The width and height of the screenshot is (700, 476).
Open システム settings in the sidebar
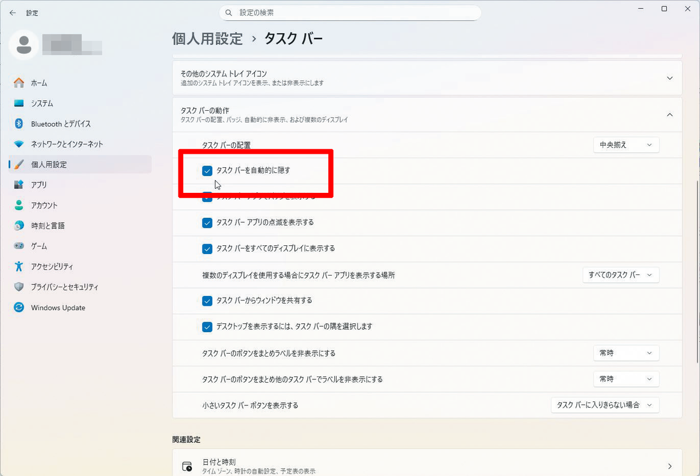(80, 103)
